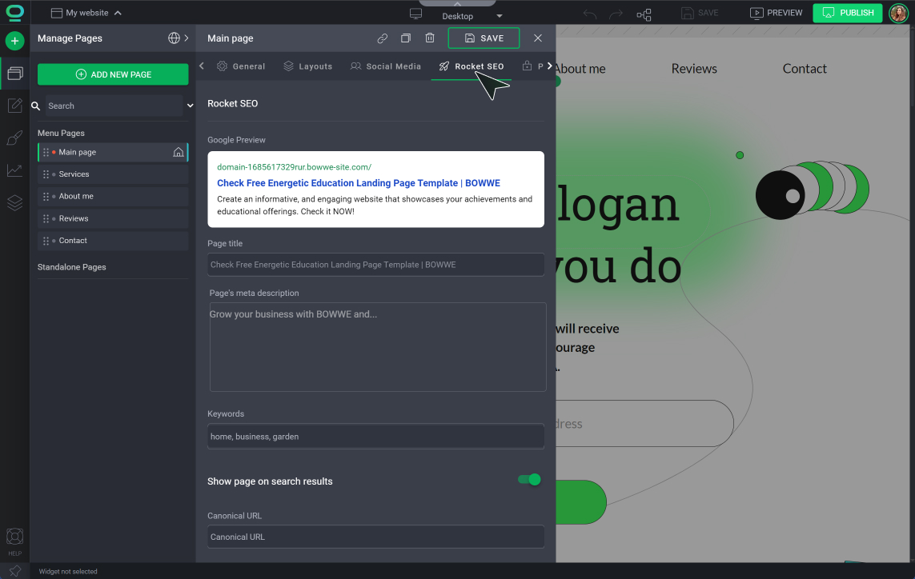Expand Manage Pages with right chevron
This screenshot has width=915, height=579.
point(187,38)
